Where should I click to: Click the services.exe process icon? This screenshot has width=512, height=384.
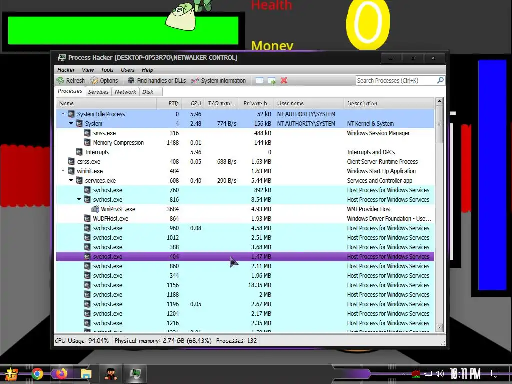click(x=79, y=180)
